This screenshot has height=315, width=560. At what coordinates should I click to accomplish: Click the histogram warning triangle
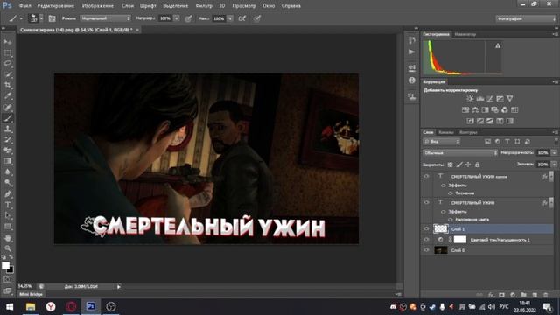pyautogui.click(x=498, y=45)
